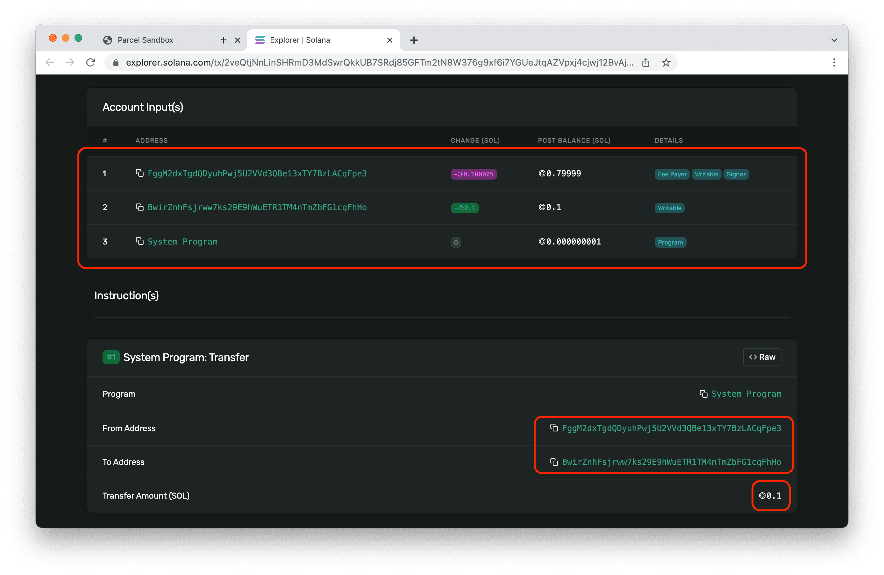Open the FggM2dx address link in Account Inputs
This screenshot has height=575, width=884.
[x=257, y=174]
